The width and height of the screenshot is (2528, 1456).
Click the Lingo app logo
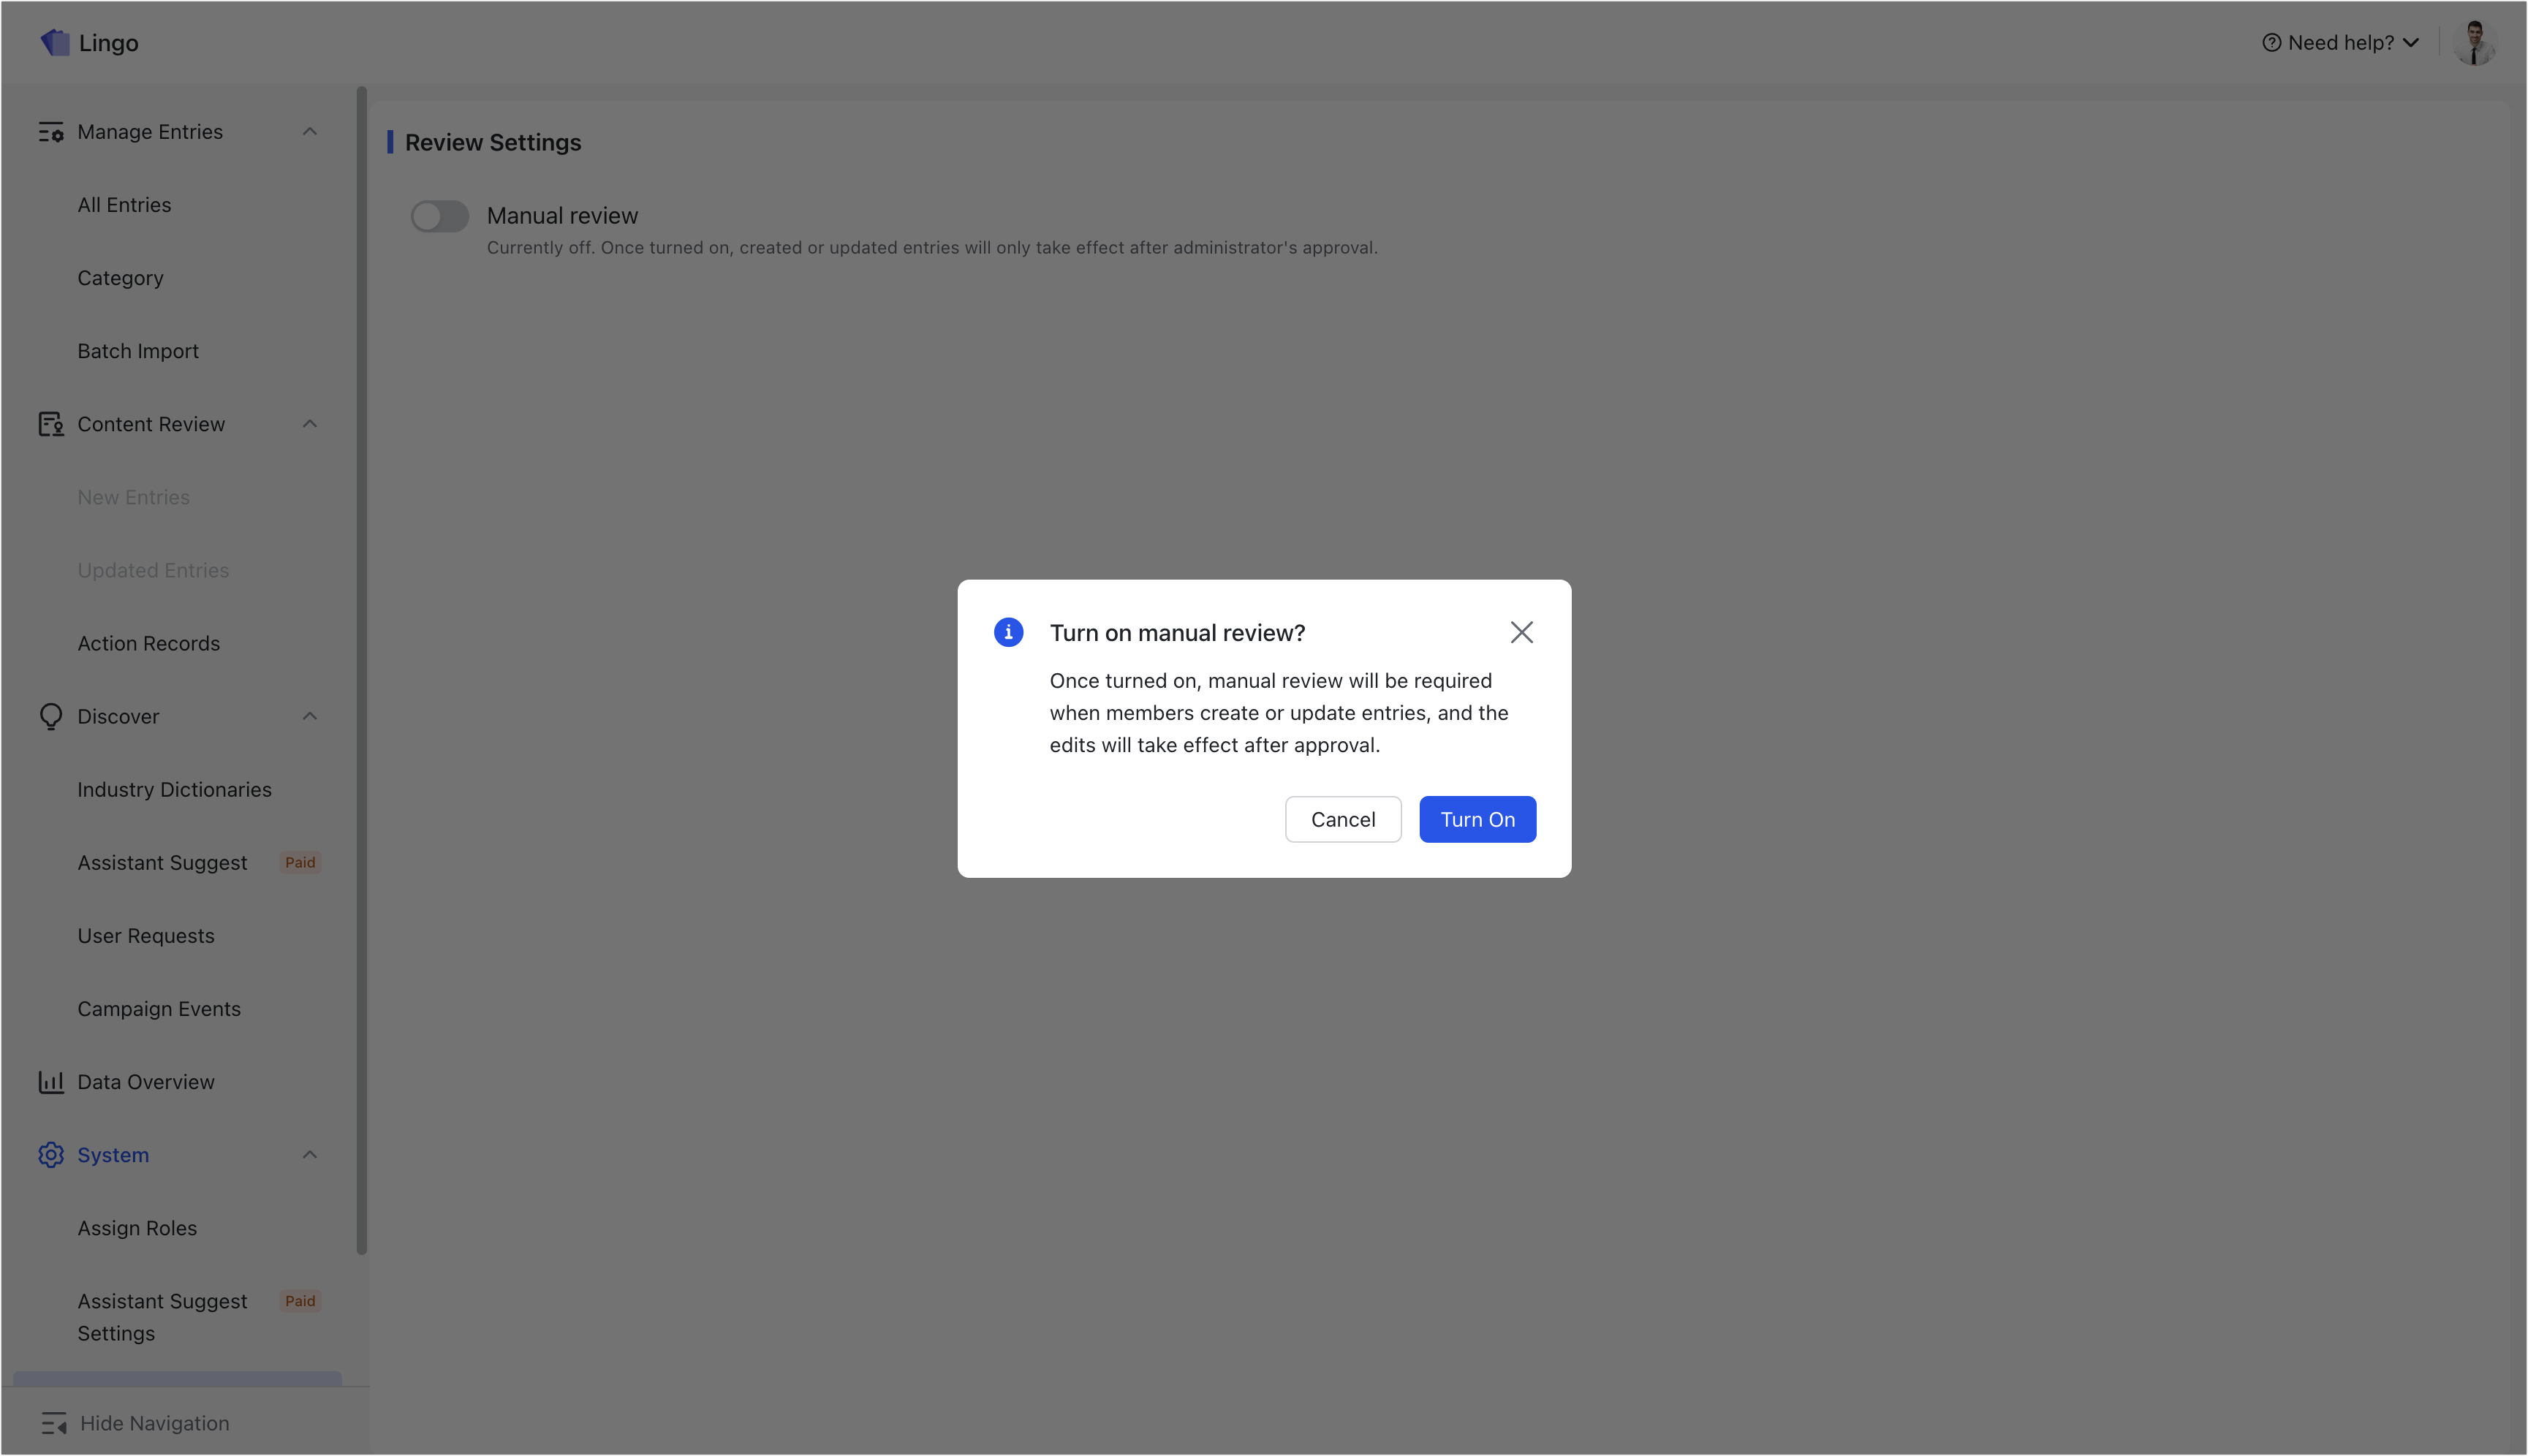coord(55,42)
